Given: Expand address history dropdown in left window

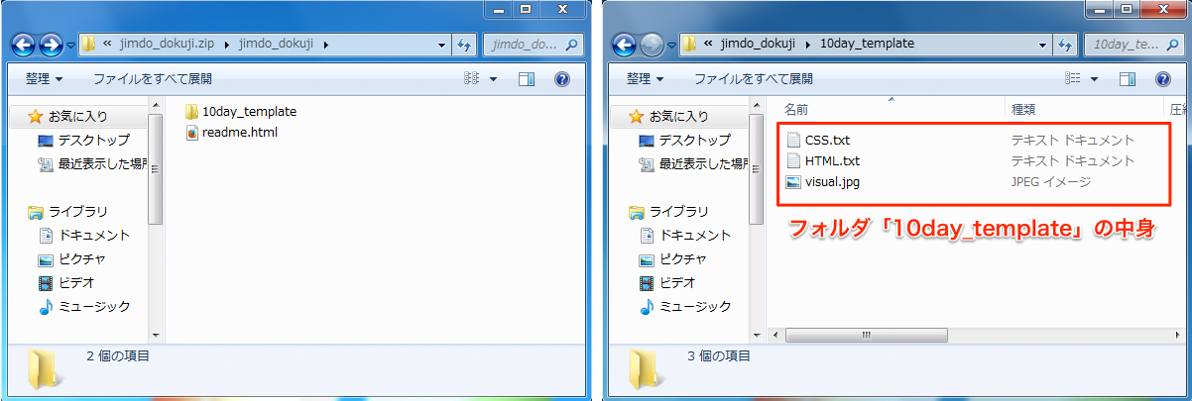Looking at the screenshot, I should (442, 45).
